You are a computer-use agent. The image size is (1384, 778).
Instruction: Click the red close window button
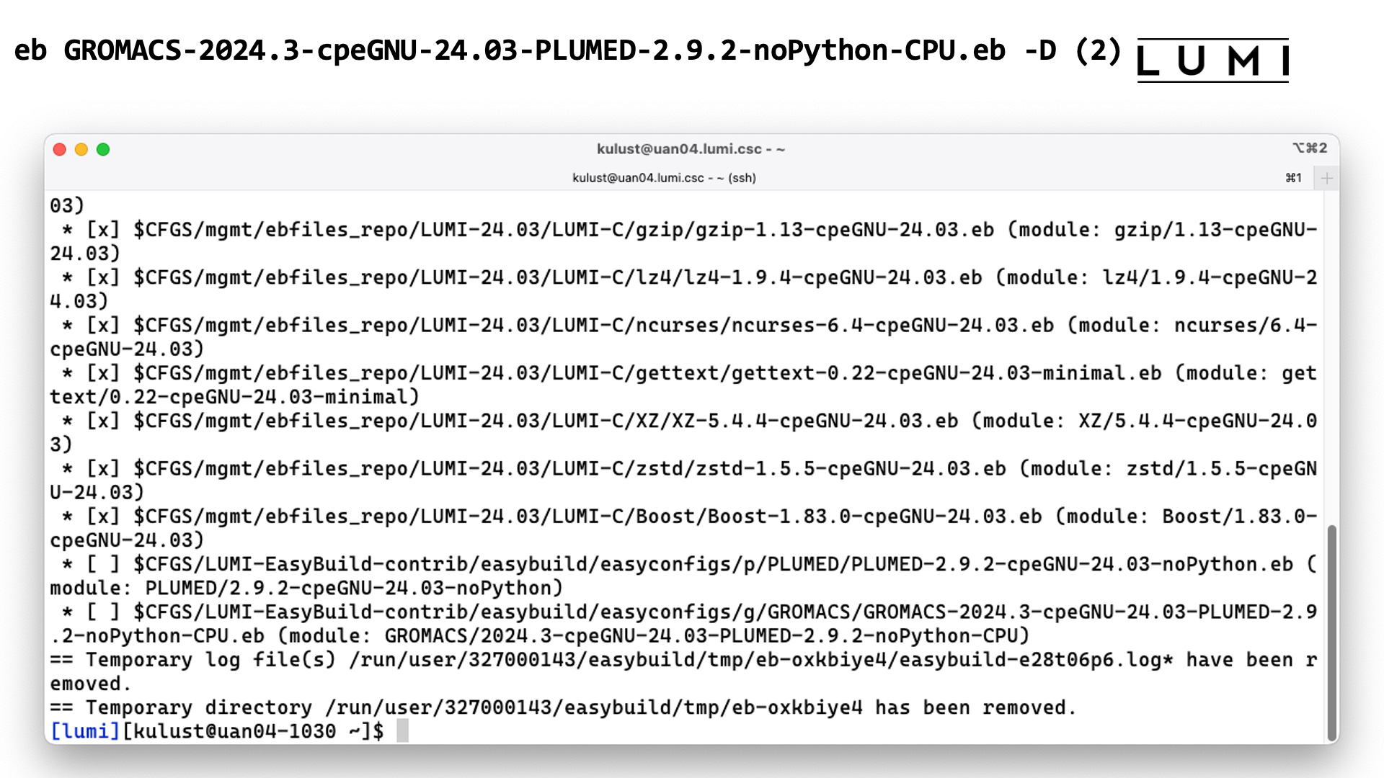(59, 149)
